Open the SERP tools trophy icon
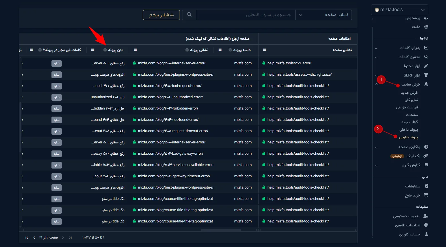 [x=426, y=75]
